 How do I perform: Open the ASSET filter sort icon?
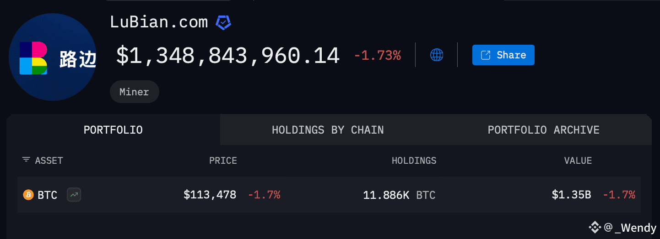tap(26, 160)
